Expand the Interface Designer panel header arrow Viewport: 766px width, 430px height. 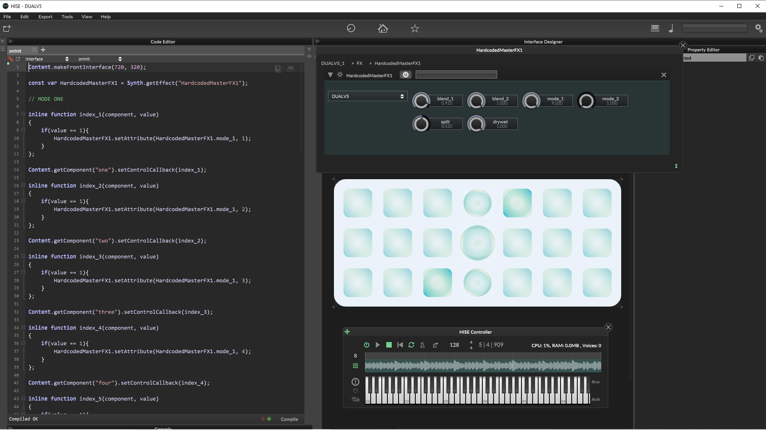318,41
